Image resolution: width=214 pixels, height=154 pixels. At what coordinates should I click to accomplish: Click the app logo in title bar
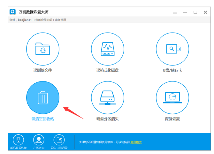[13, 12]
